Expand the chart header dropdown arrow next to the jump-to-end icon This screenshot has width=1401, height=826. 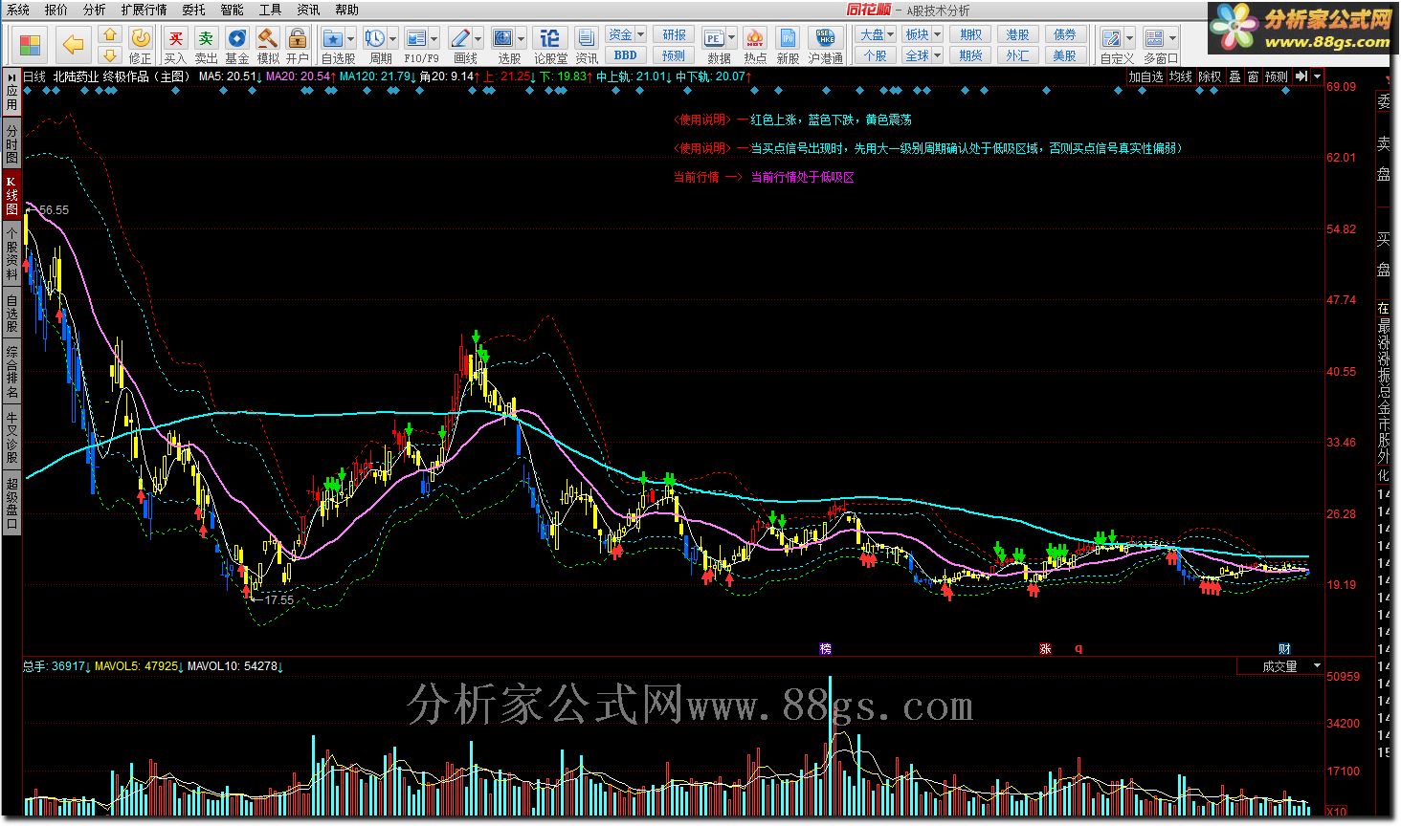1318,76
